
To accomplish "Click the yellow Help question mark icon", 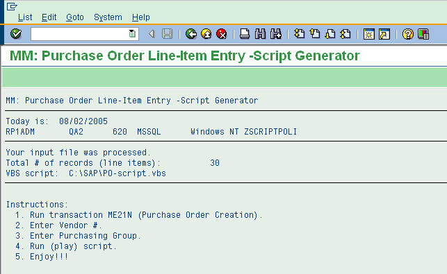I will [x=407, y=34].
